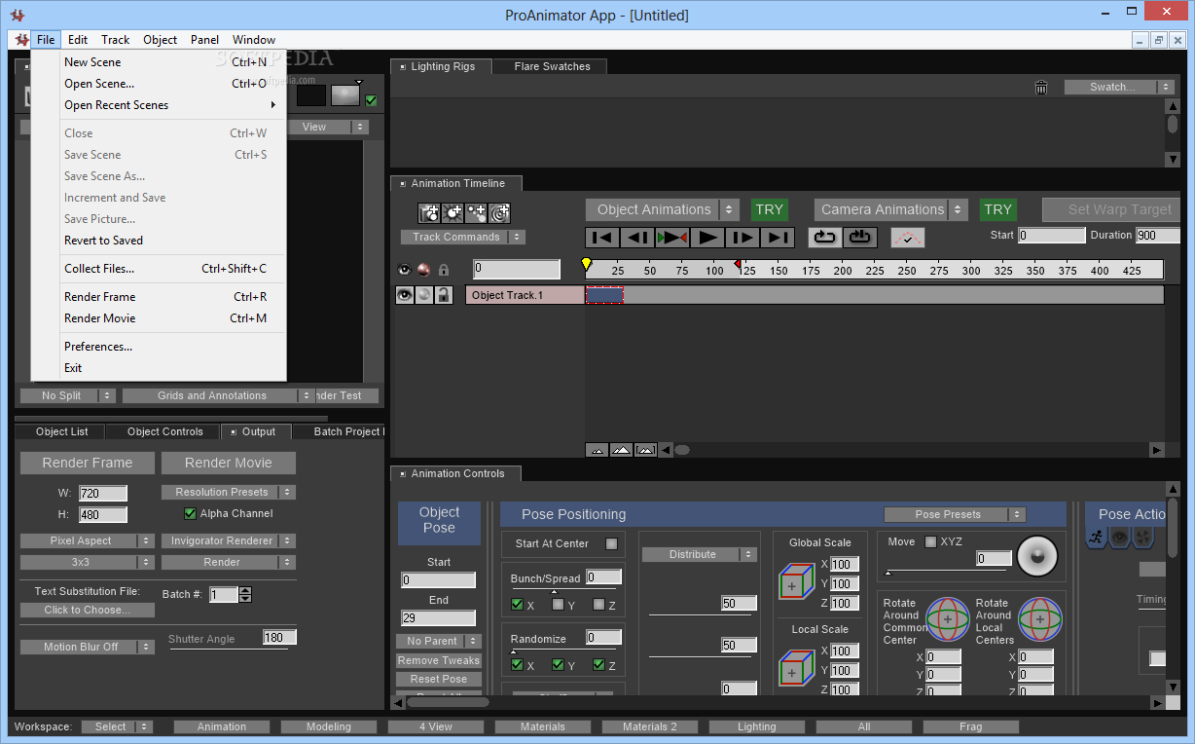Click the Bunch/Spread slider

coord(564,591)
